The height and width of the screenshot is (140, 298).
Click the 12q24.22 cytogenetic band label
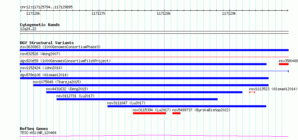pos(28,29)
